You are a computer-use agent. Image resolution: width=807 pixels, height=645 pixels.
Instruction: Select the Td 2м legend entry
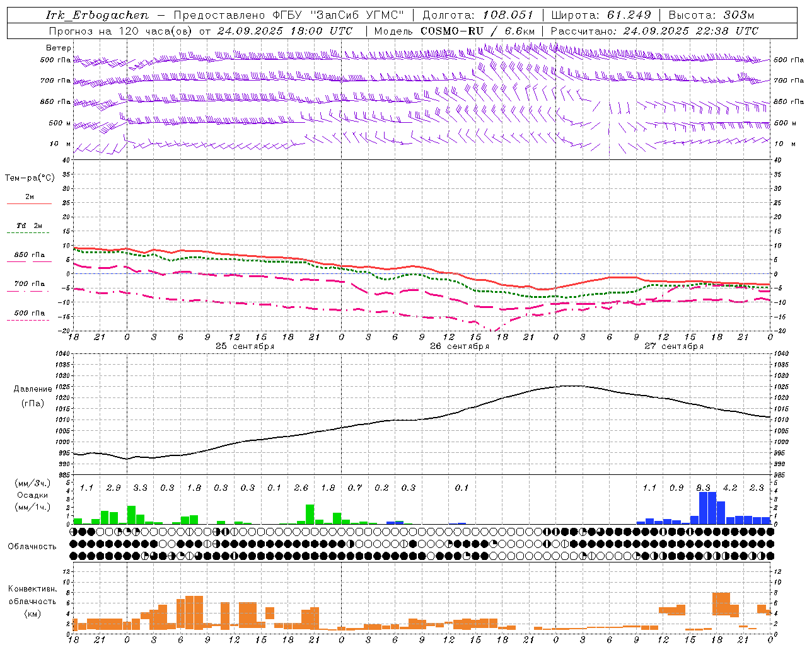29,225
